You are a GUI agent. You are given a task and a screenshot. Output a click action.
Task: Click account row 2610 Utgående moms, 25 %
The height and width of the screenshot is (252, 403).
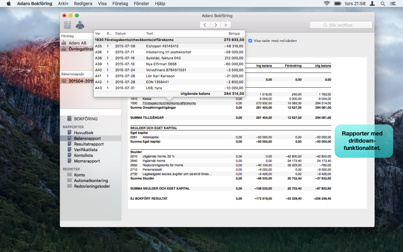click(x=231, y=156)
